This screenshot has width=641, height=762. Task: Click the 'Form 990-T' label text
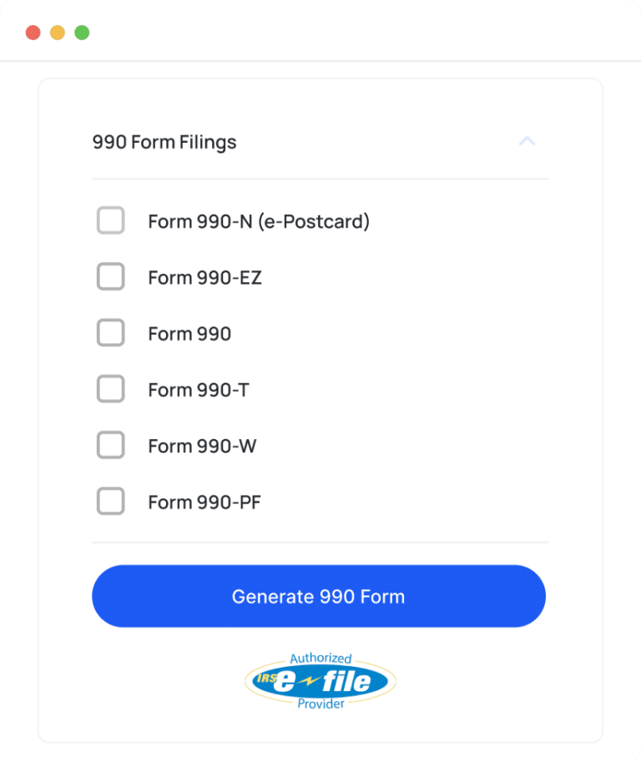(x=198, y=390)
